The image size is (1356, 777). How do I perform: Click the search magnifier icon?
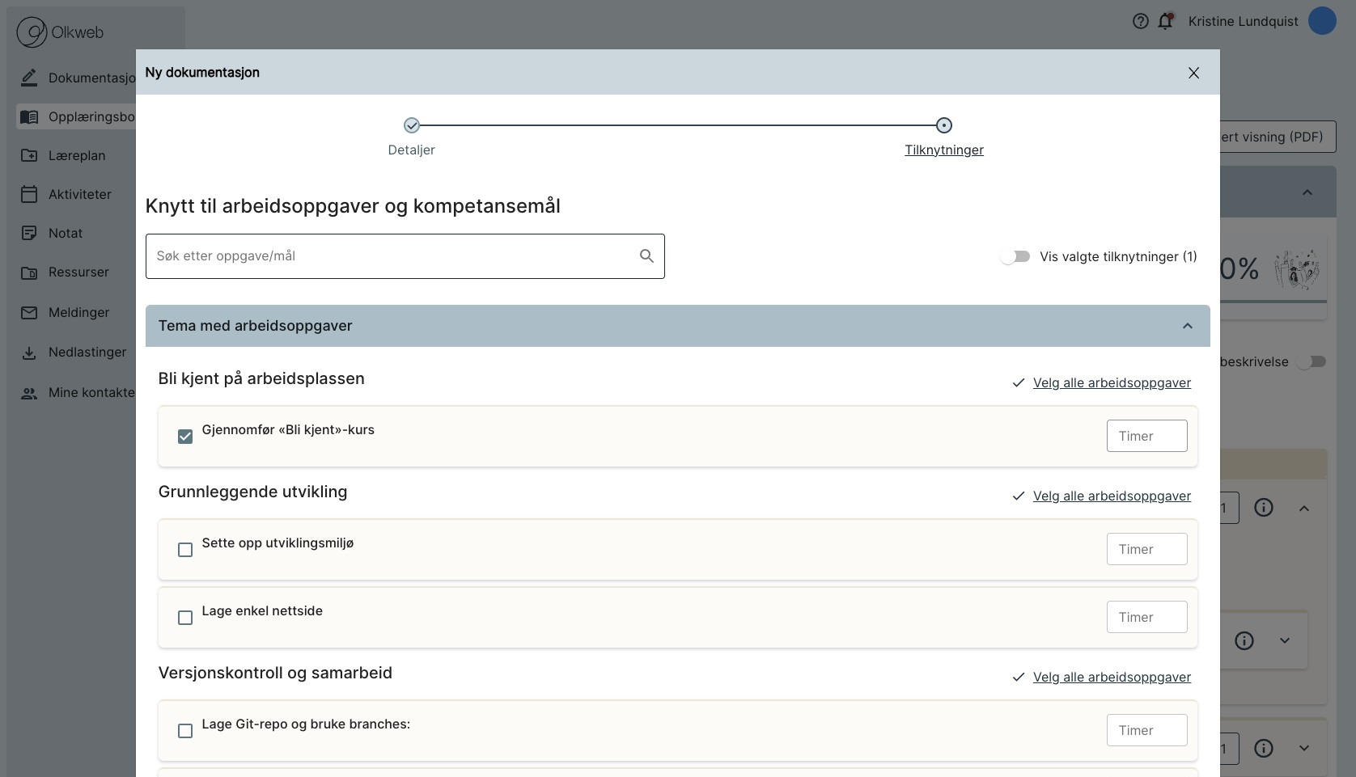646,256
